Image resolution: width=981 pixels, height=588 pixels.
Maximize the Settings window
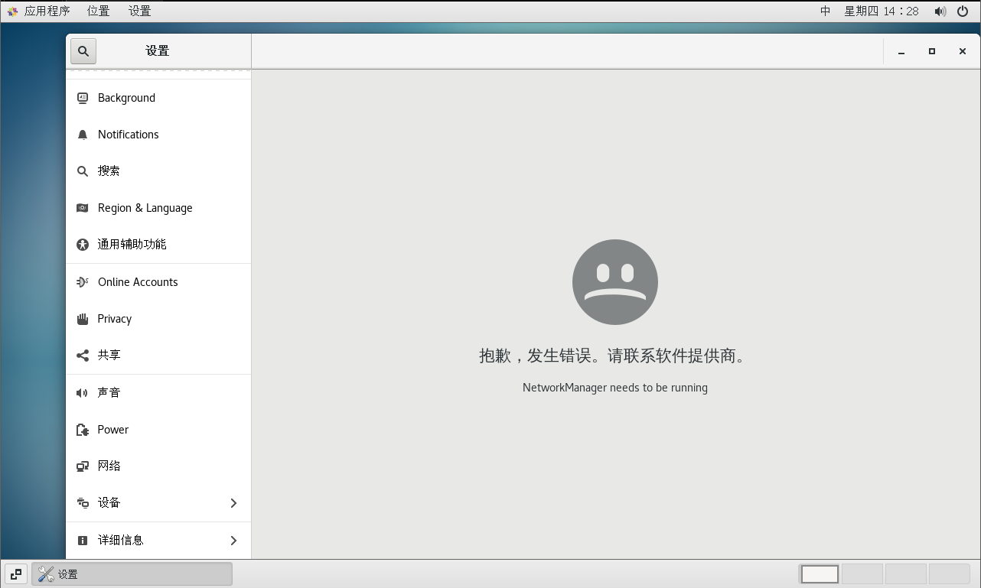932,51
